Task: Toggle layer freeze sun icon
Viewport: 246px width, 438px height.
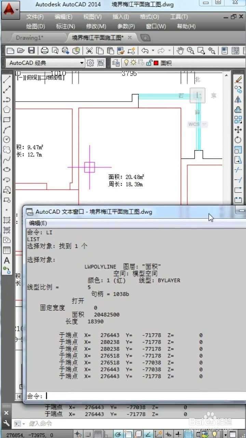Action: [133, 63]
